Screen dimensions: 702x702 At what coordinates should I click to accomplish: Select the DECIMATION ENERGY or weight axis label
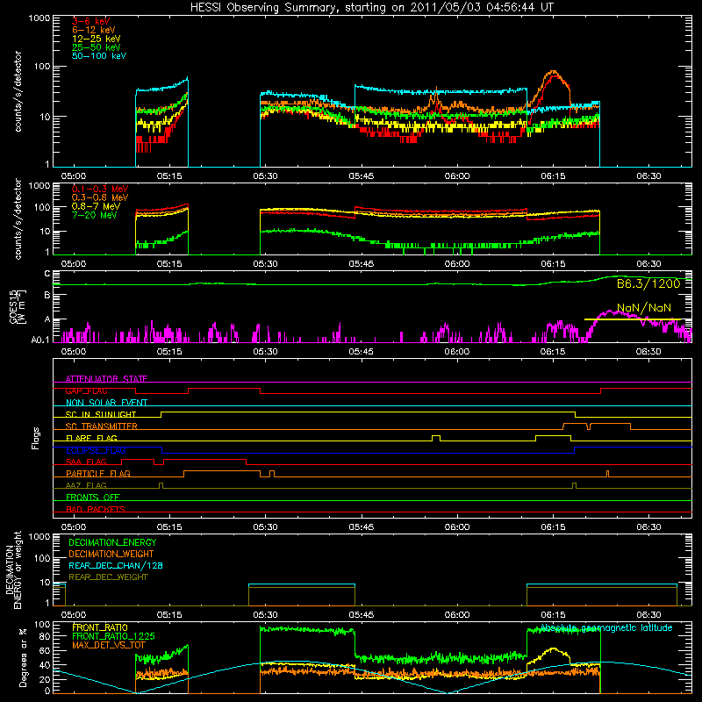13,569
